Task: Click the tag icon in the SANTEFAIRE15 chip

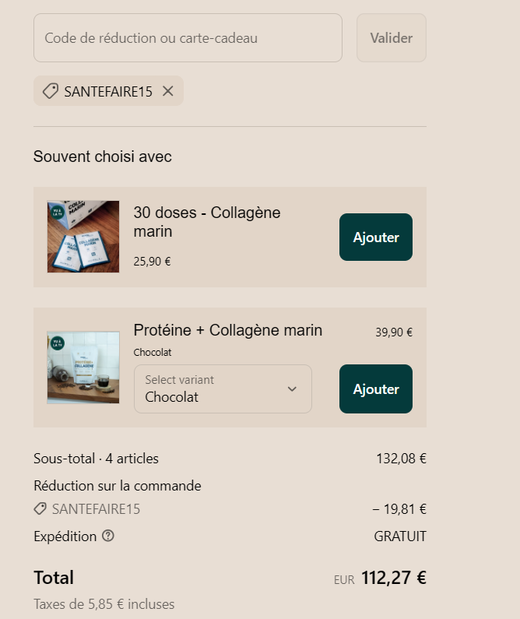Action: click(50, 91)
